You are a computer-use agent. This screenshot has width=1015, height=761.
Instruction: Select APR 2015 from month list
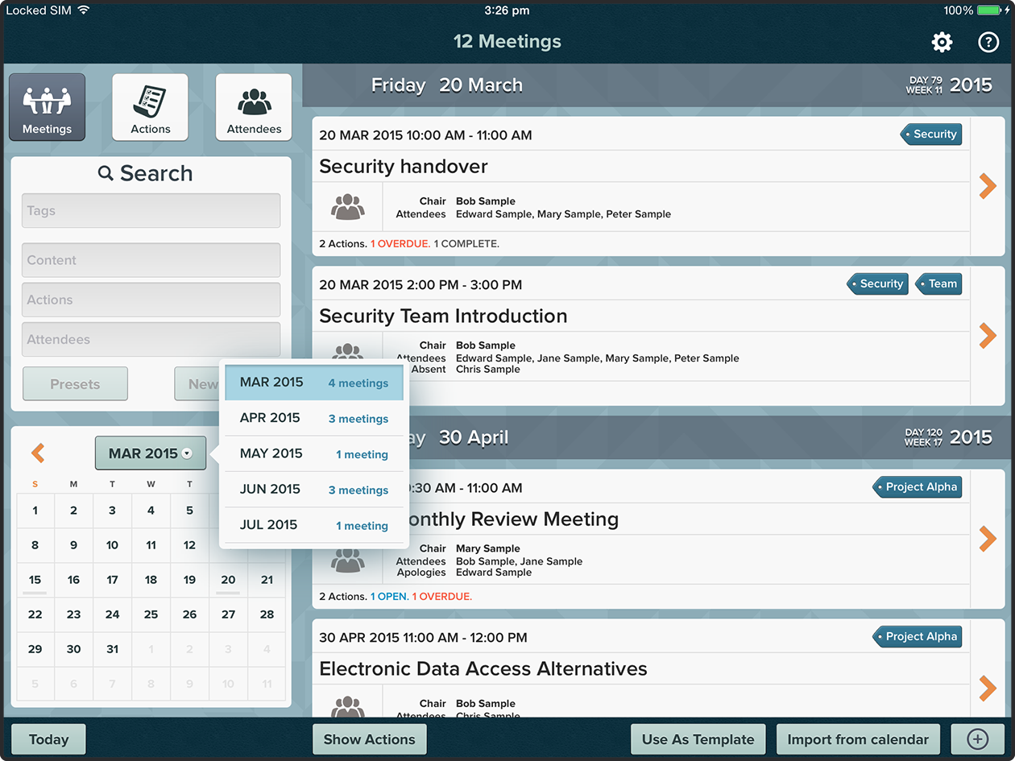[x=314, y=418]
